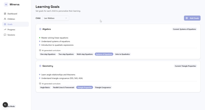The width and height of the screenshot is (205, 110).
Task: Select the Goals menu item
Action: pyautogui.click(x=16, y=24)
